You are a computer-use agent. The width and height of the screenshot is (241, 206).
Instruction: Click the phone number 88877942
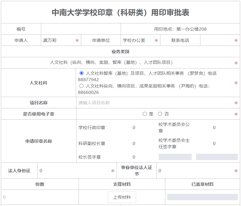(88, 80)
